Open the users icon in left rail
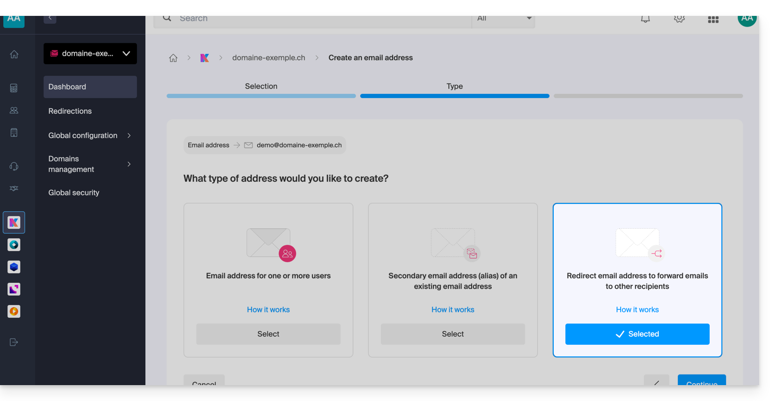Viewport: 775px width, 401px height. [x=14, y=110]
